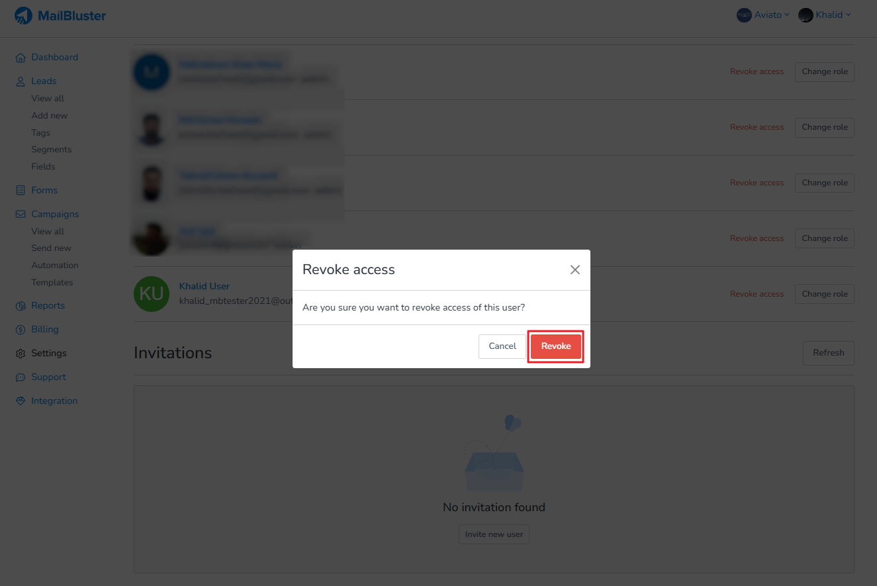This screenshot has height=586, width=877.
Task: Click the Khalid User name link
Action: (205, 287)
